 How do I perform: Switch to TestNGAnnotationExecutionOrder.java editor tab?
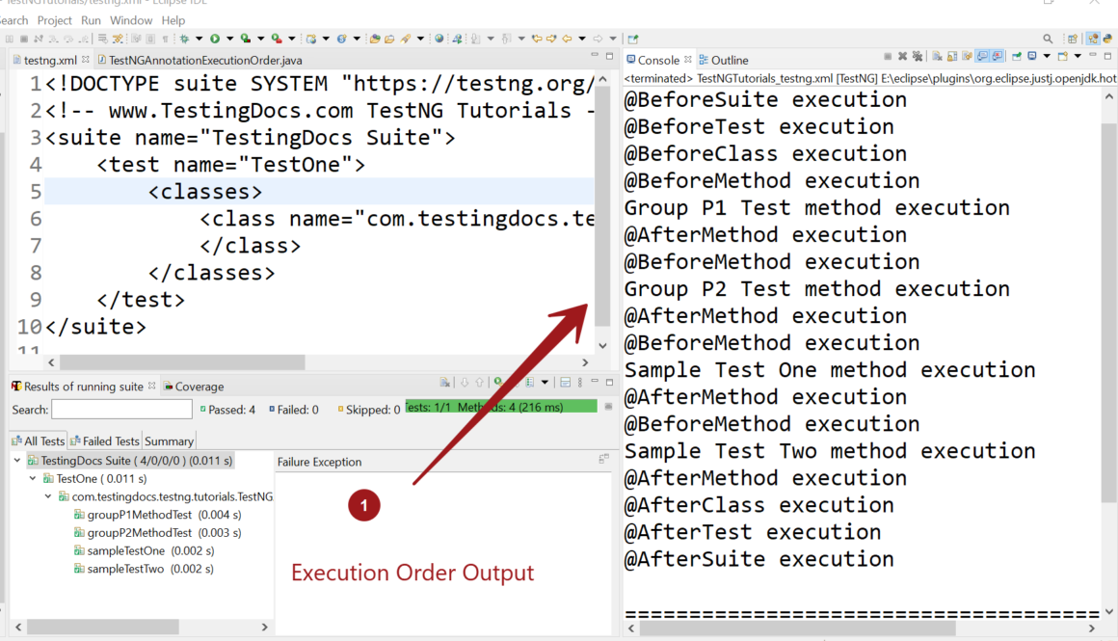[205, 60]
